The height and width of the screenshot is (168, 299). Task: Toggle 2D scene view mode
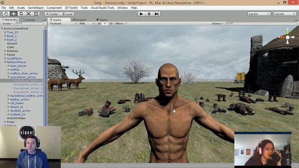(99, 23)
